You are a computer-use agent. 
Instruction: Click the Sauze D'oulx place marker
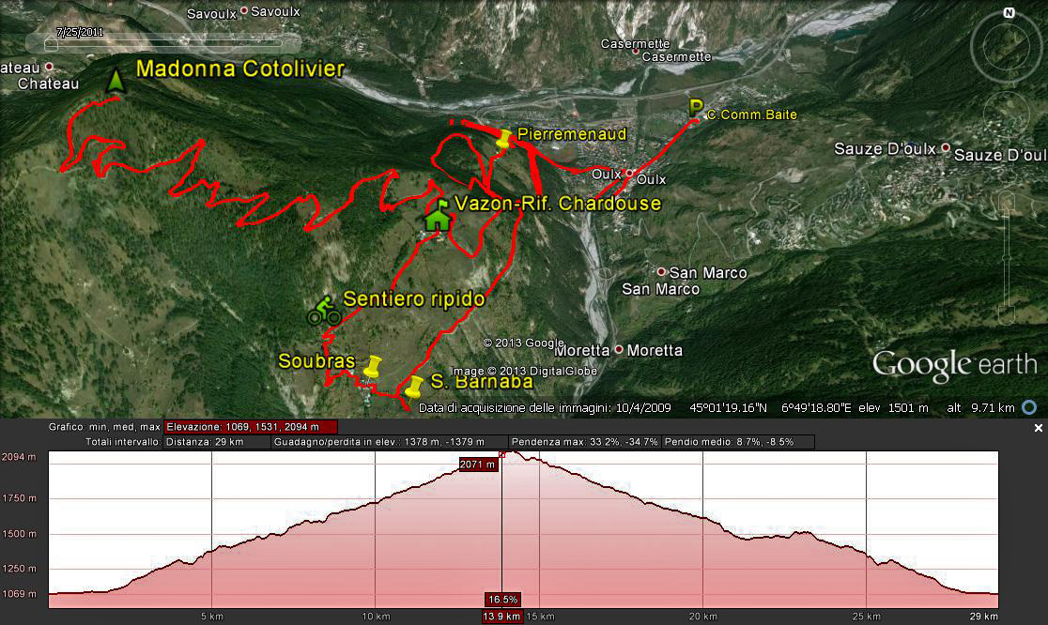(946, 148)
